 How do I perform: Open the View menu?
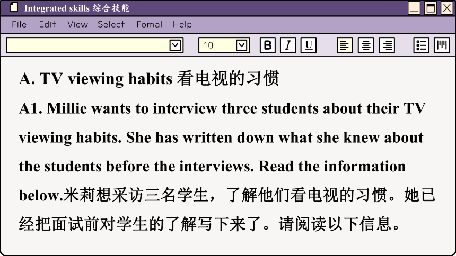coord(77,24)
